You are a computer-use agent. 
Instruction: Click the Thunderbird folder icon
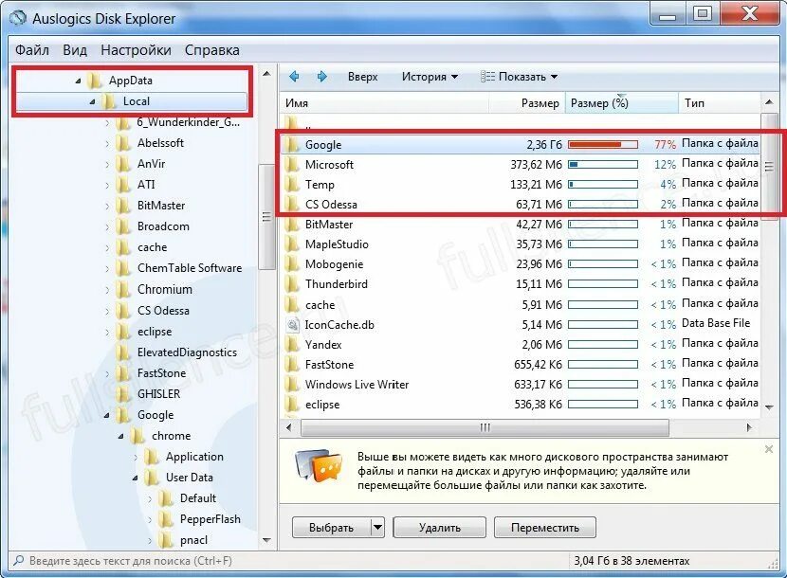pyautogui.click(x=292, y=284)
